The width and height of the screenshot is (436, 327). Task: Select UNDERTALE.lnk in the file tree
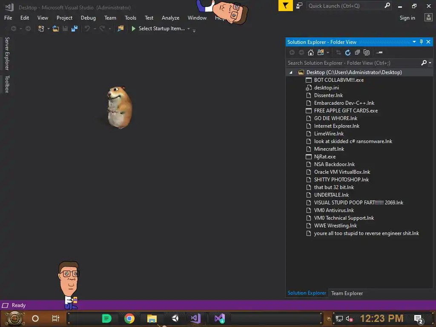(331, 195)
